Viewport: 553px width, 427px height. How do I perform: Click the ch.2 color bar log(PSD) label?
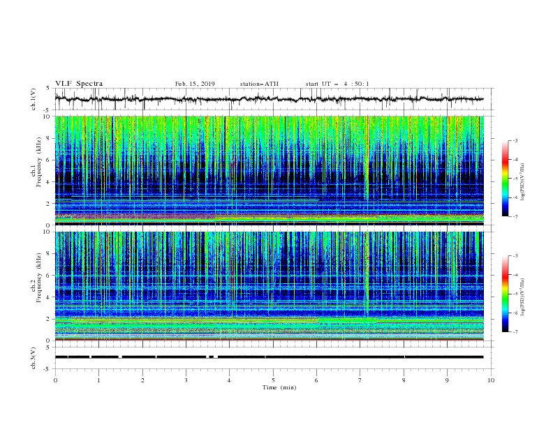coord(523,297)
